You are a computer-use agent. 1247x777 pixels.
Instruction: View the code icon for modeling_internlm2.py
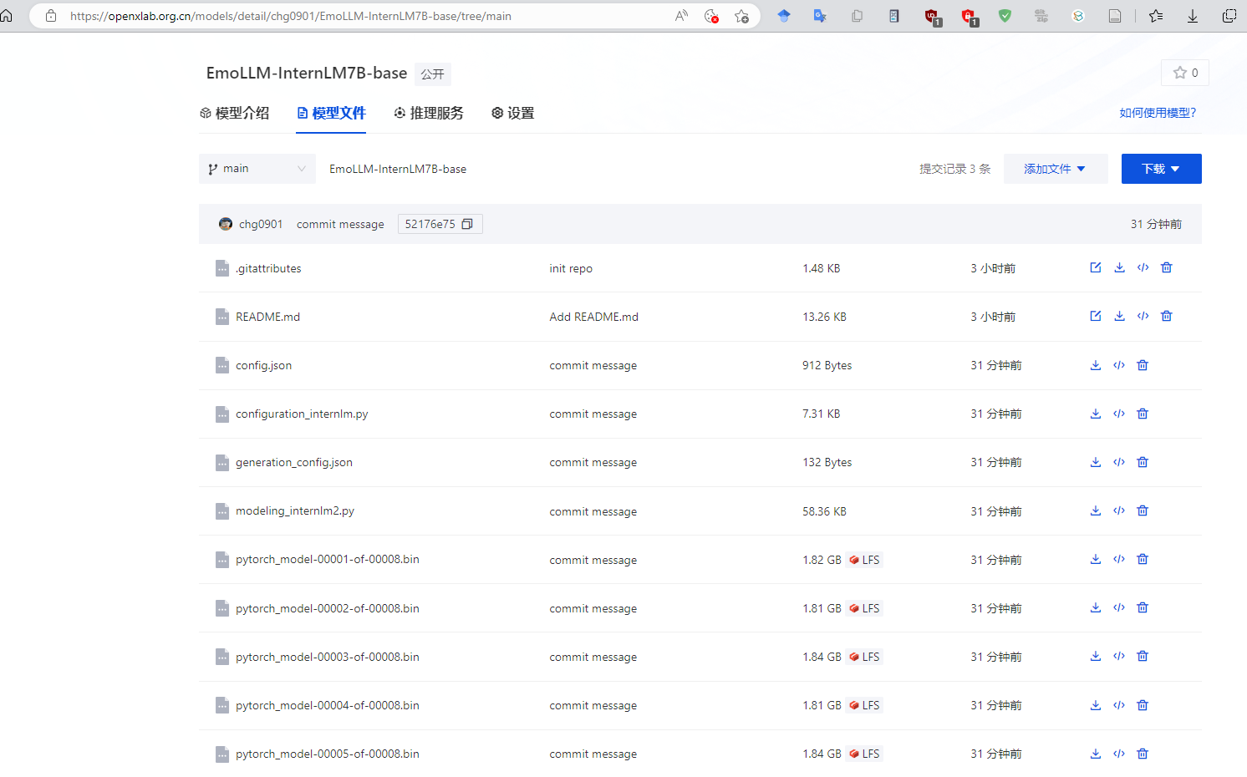(x=1119, y=511)
